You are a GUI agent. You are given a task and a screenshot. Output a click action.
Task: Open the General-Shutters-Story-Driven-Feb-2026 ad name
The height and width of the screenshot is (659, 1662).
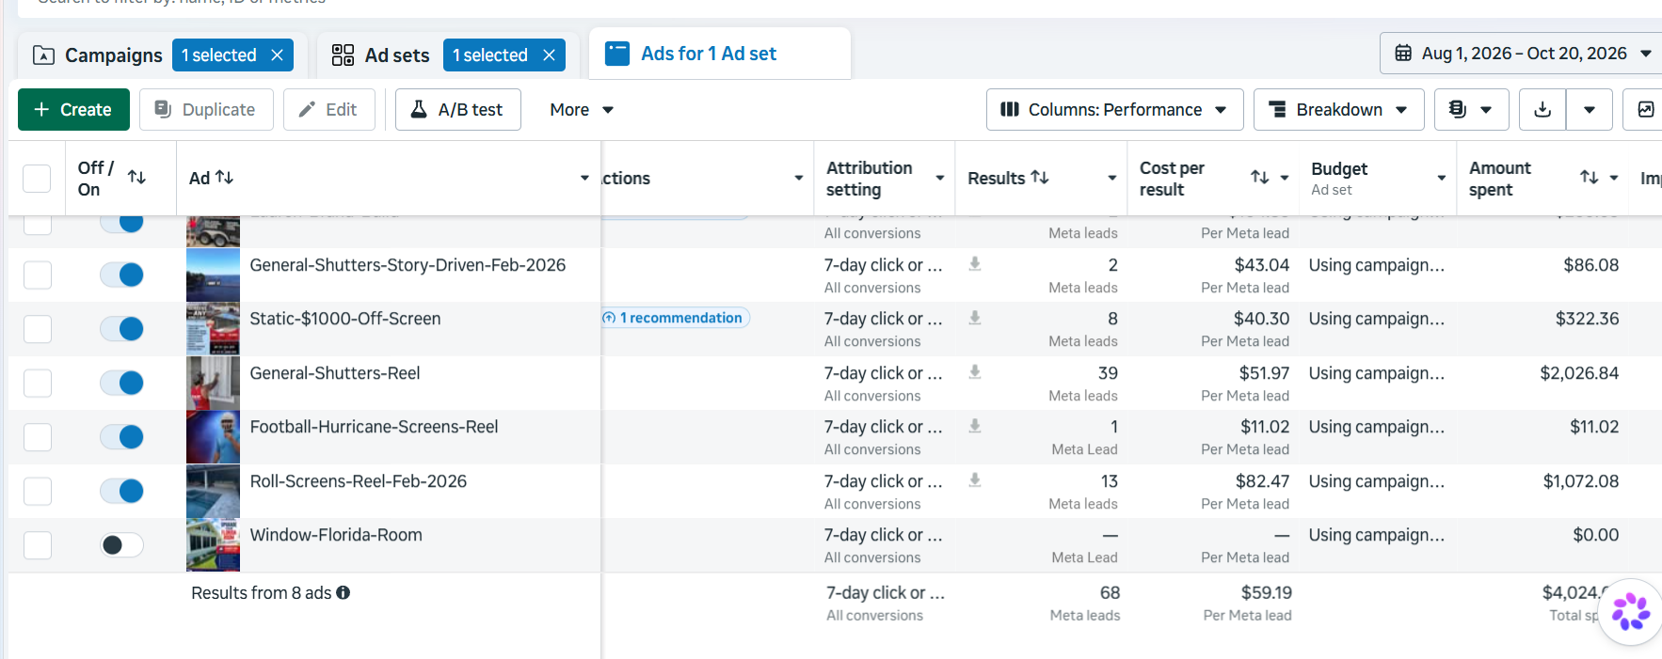(408, 265)
